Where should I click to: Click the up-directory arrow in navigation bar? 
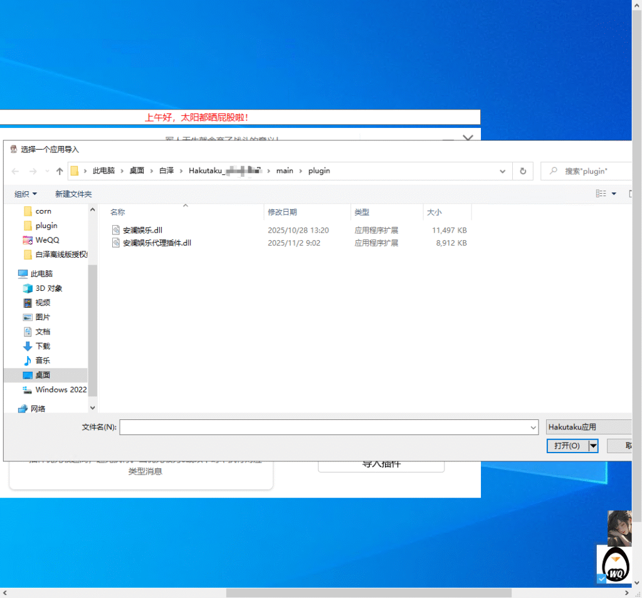60,171
